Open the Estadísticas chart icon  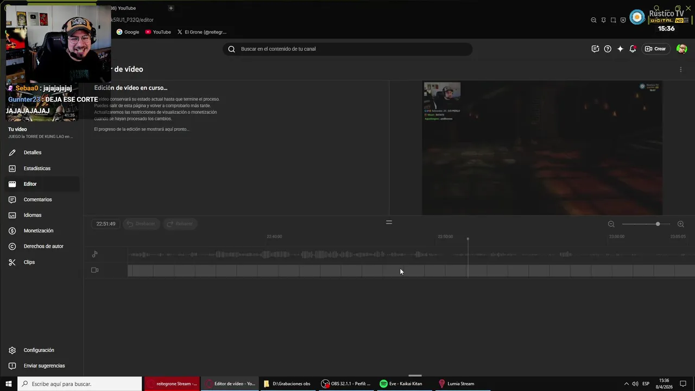point(12,168)
